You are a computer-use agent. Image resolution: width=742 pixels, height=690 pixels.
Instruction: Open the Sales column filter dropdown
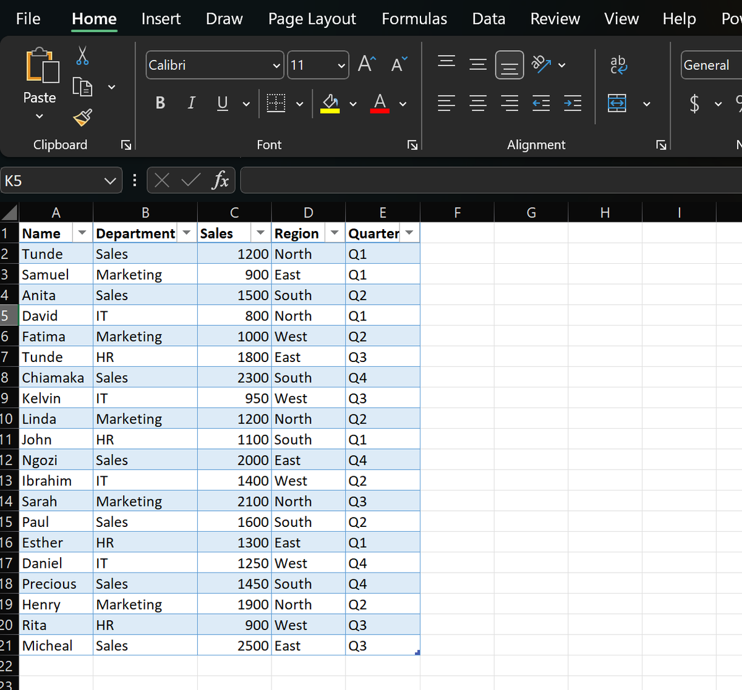[260, 233]
